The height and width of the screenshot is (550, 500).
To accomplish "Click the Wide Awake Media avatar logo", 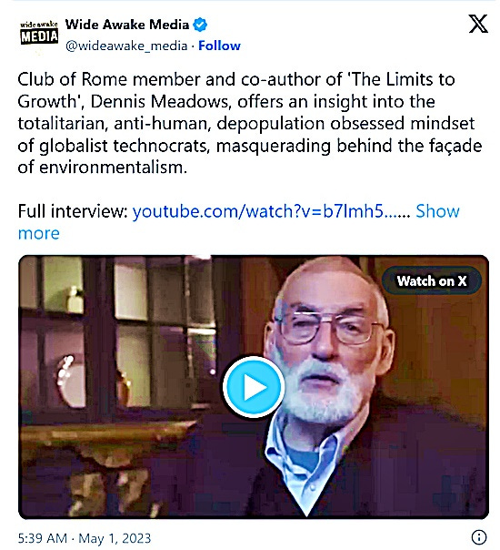I will pos(39,33).
